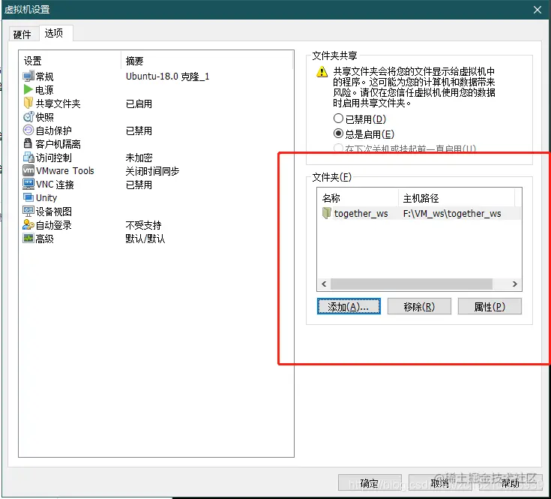The height and width of the screenshot is (499, 551).
Task: Switch to the 选项 options tab
Action: pyautogui.click(x=54, y=33)
